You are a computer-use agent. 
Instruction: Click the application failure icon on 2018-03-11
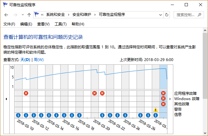(x=26, y=93)
